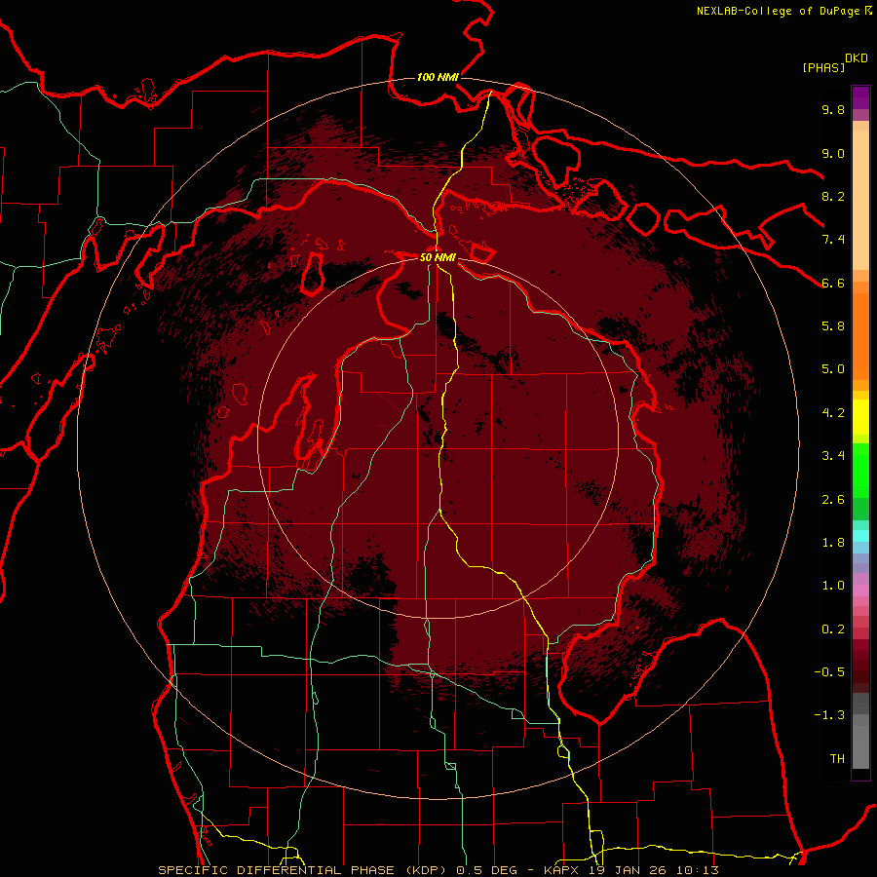Select the 1.0 legend value
This screenshot has height=877, width=877.
[x=833, y=586]
